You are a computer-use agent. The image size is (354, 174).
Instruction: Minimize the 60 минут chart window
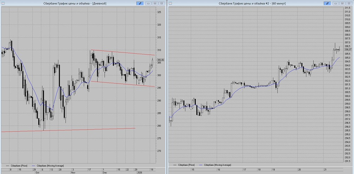tap(335, 4)
